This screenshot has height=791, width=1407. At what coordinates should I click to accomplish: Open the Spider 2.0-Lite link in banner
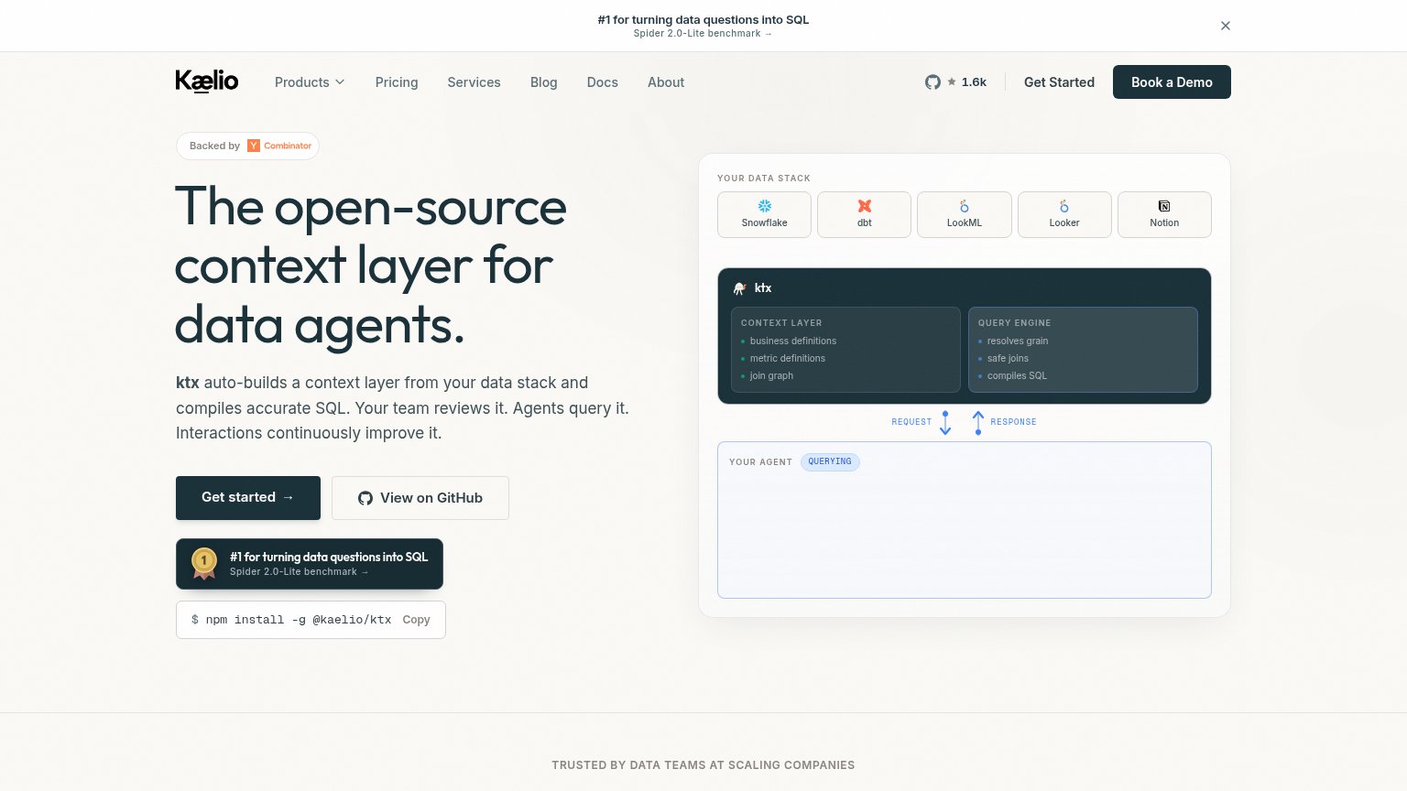(703, 33)
